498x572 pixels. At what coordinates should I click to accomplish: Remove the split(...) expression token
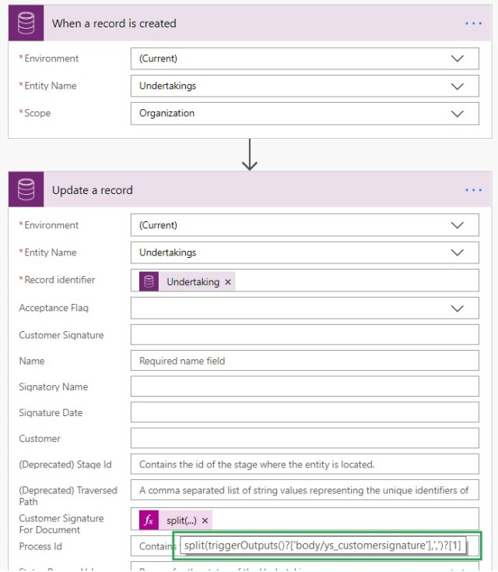pyautogui.click(x=205, y=521)
